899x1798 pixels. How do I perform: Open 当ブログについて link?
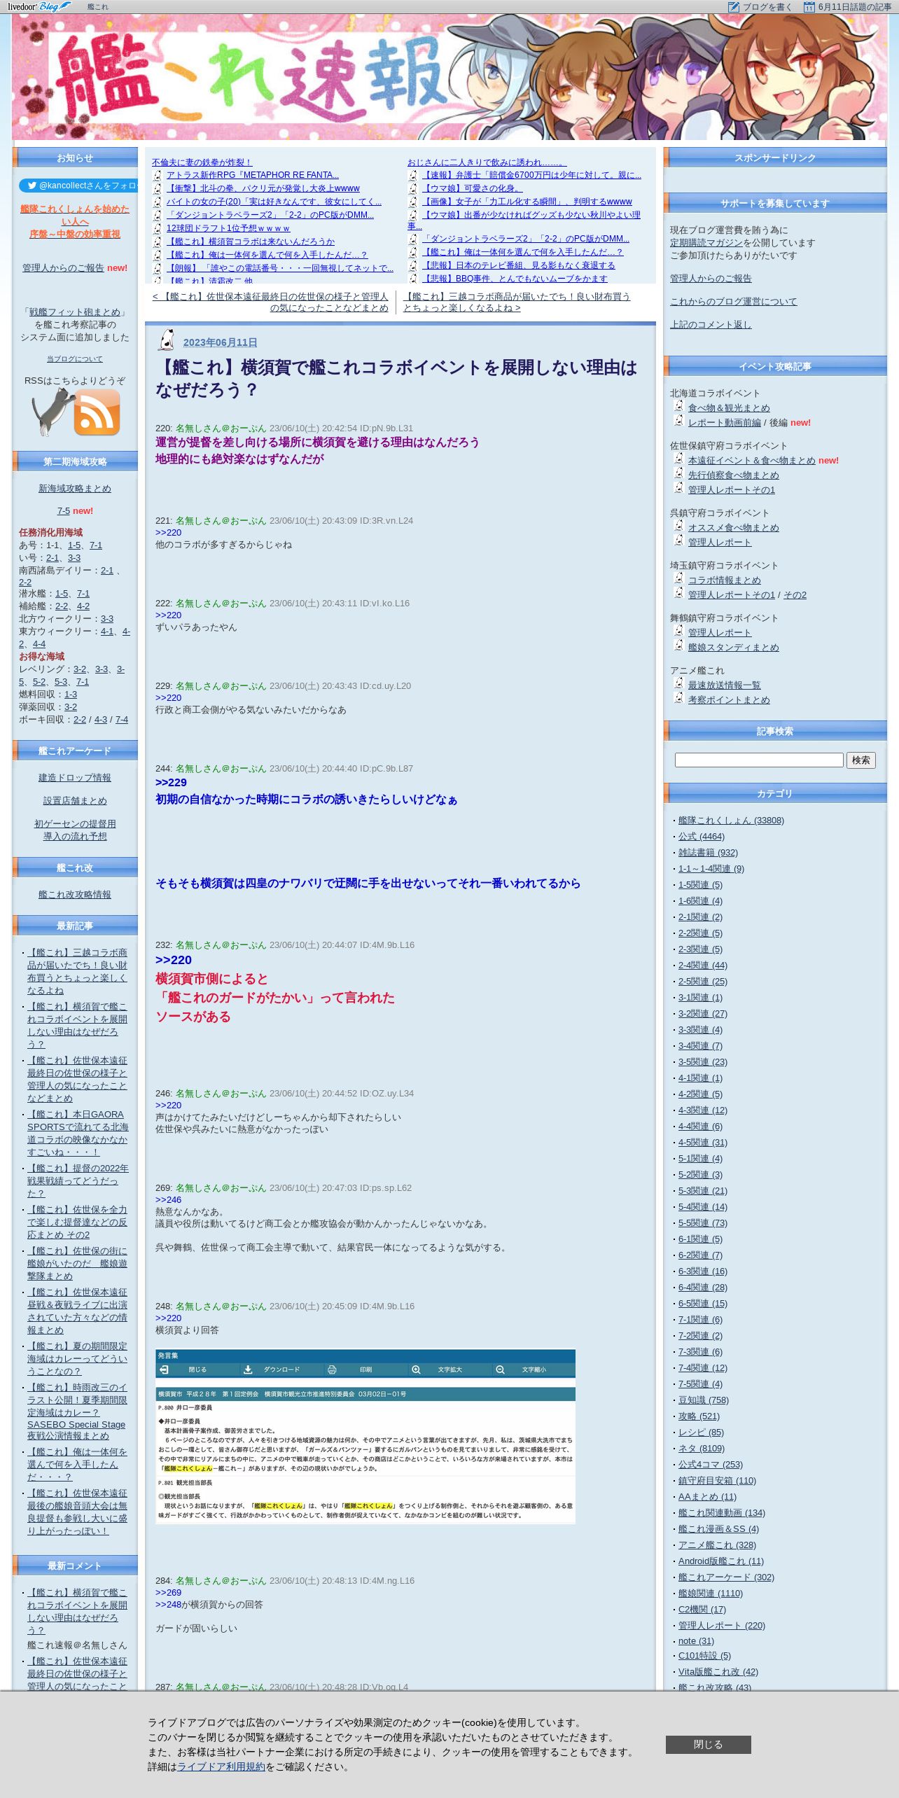point(75,359)
